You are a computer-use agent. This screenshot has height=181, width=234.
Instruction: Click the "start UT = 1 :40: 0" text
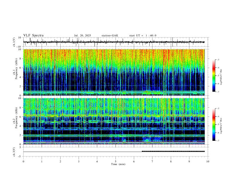click(143, 35)
